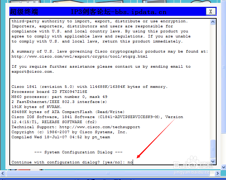Click '12.4(15)T1, RELEASE SOFTWARE (fc2)' line
Screen dimensions: 226x180
[x=54, y=122]
